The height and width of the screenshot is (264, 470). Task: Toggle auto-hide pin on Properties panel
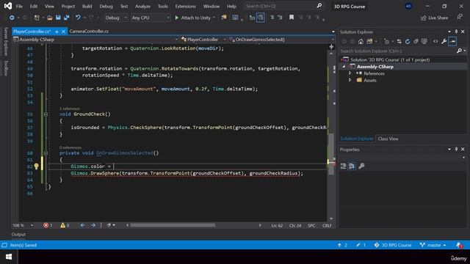click(x=456, y=150)
